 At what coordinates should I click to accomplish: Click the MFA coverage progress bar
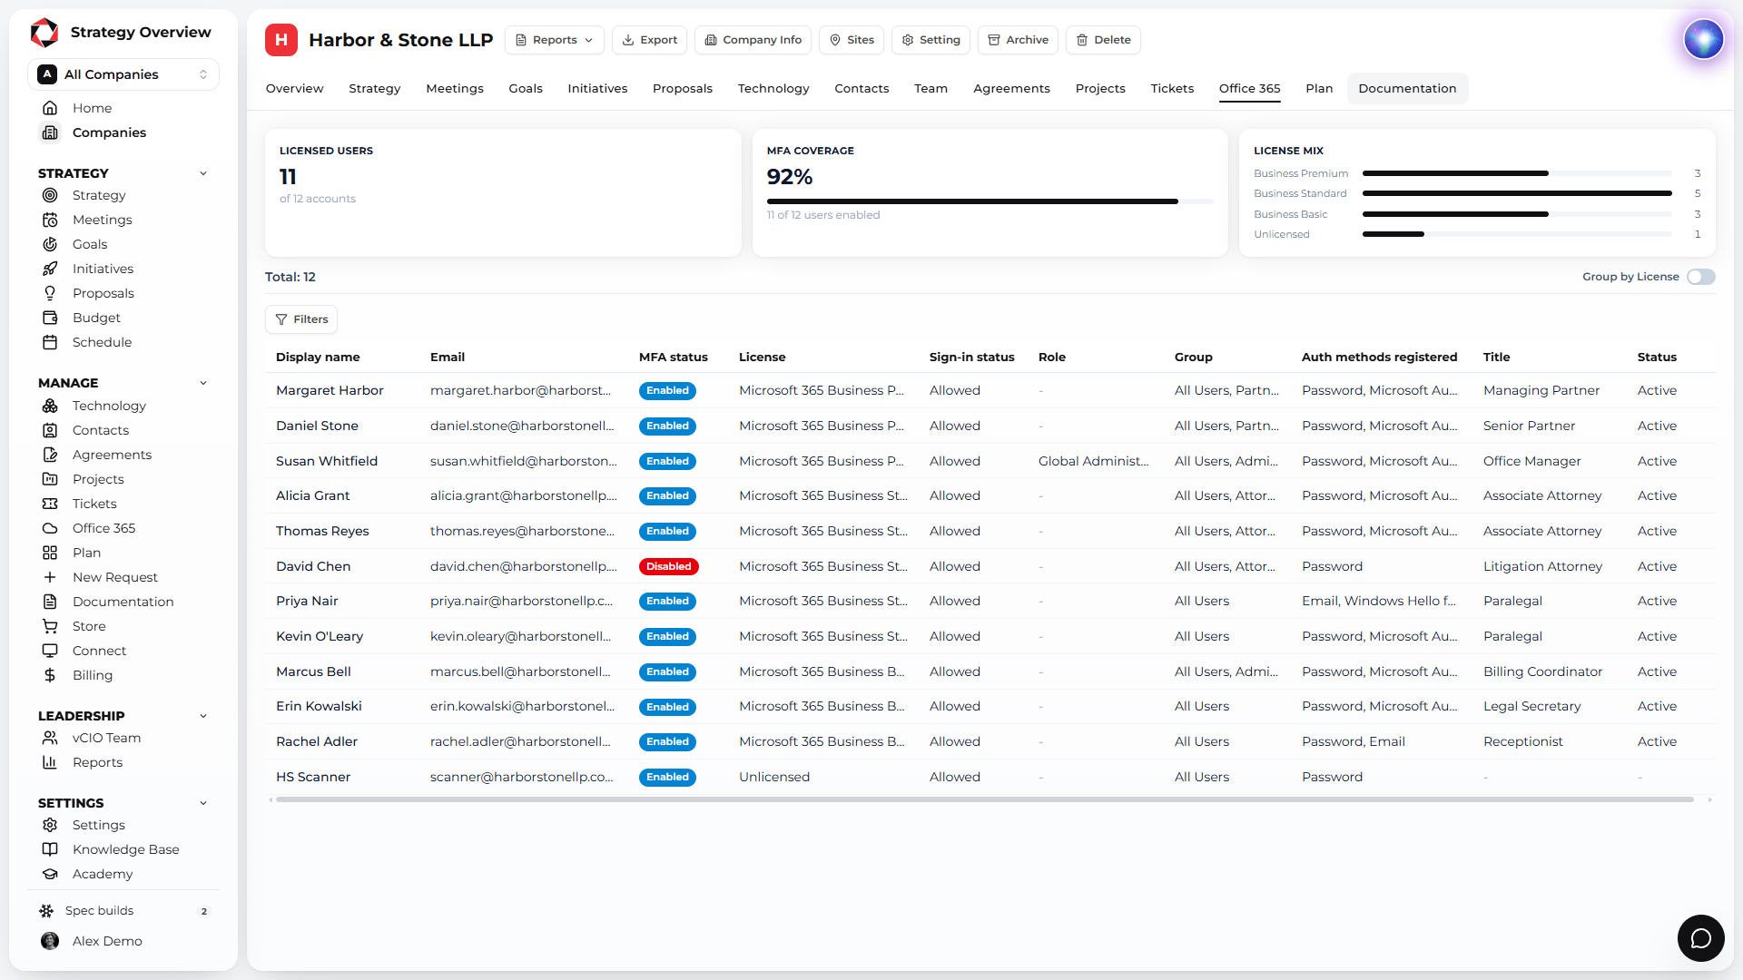[x=990, y=201]
